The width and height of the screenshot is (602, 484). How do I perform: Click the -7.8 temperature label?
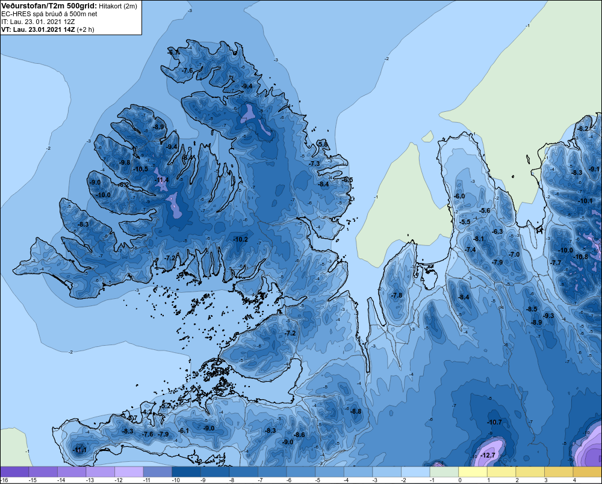(397, 295)
